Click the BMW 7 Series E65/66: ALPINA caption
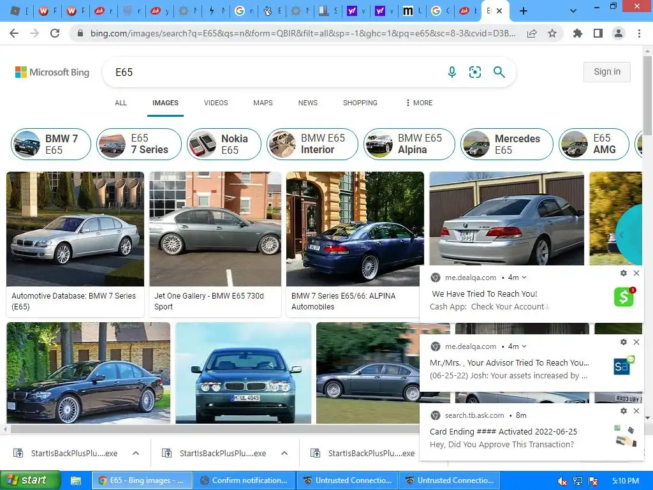The width and height of the screenshot is (653, 490). tap(344, 301)
